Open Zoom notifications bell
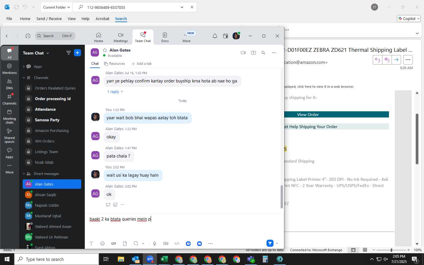 [215, 36]
